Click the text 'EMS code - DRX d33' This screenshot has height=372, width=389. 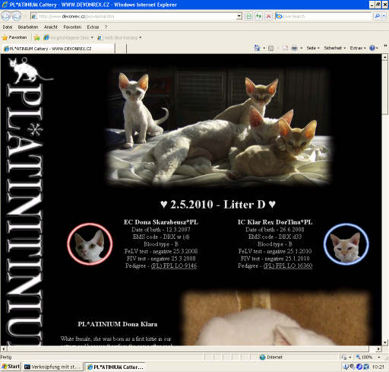tap(275, 237)
